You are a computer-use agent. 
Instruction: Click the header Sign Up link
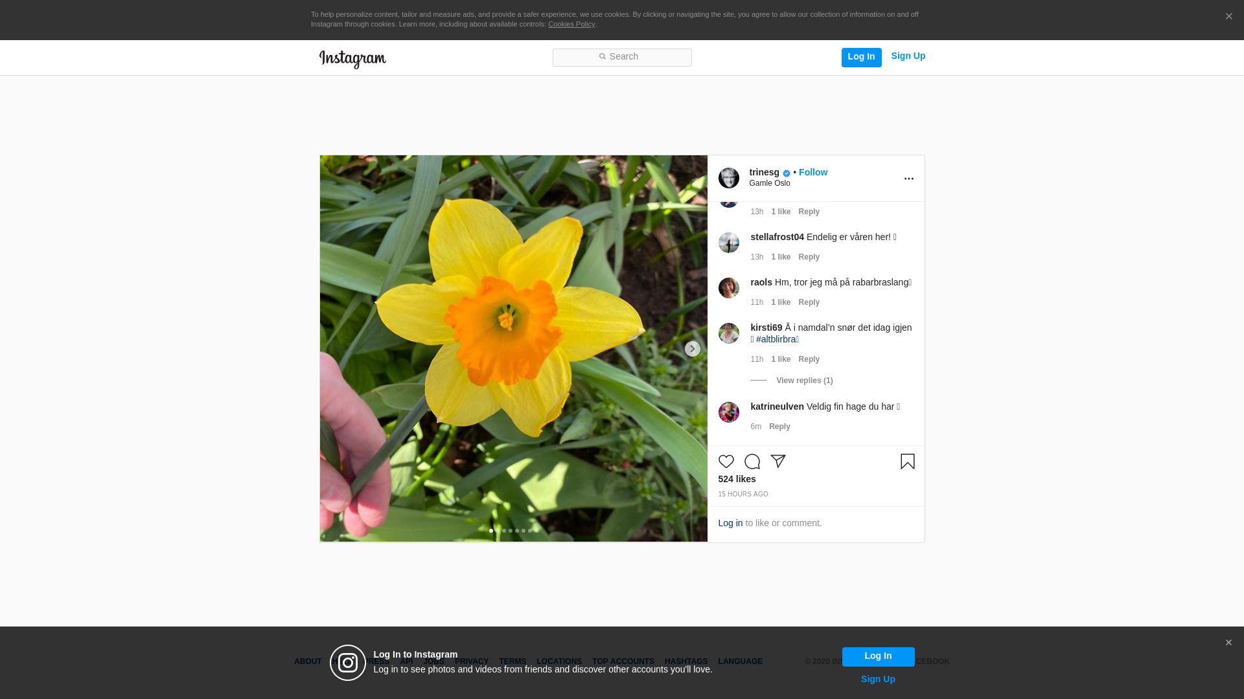908,56
